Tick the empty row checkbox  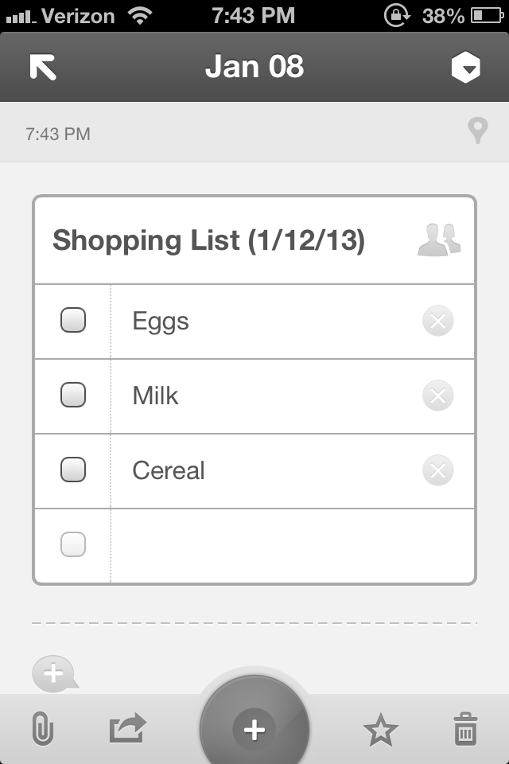click(x=73, y=545)
